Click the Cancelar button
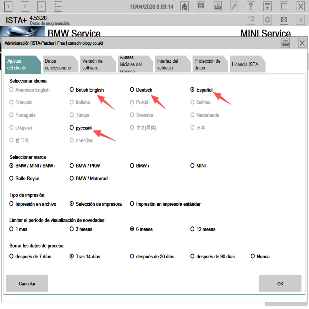The width and height of the screenshot is (309, 309). (x=27, y=283)
